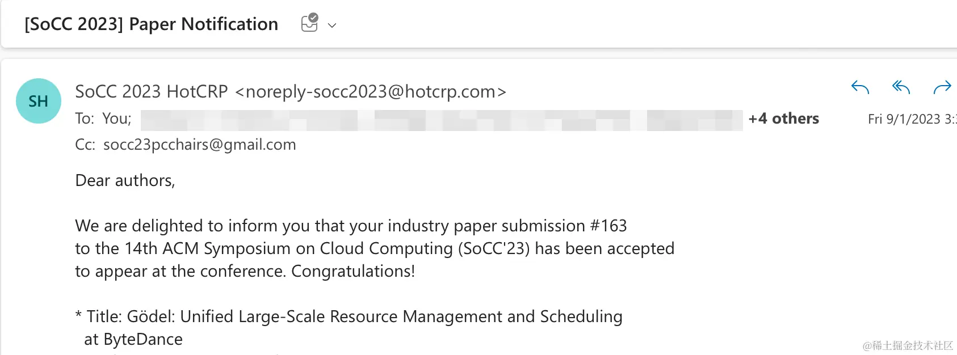The image size is (957, 355).
Task: Click the blurred recipient names in To field
Action: click(x=442, y=120)
